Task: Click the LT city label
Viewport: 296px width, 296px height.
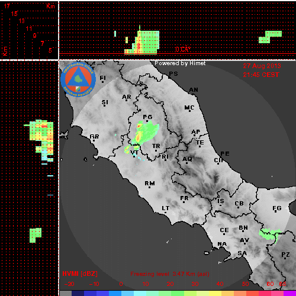Action: click(x=166, y=208)
